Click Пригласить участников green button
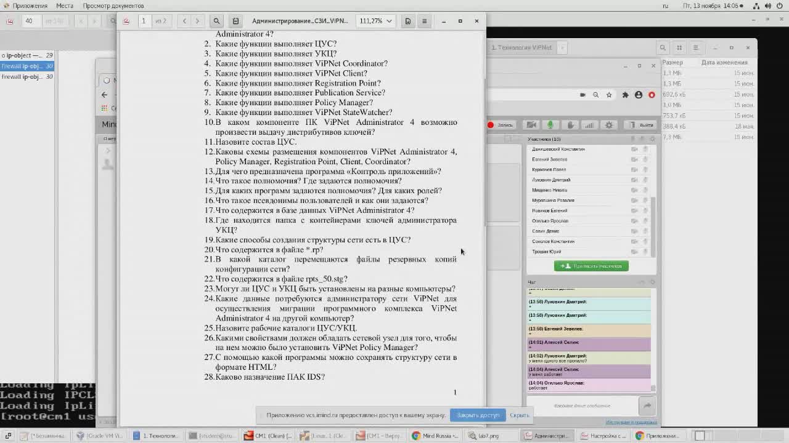The width and height of the screenshot is (789, 443). (591, 266)
